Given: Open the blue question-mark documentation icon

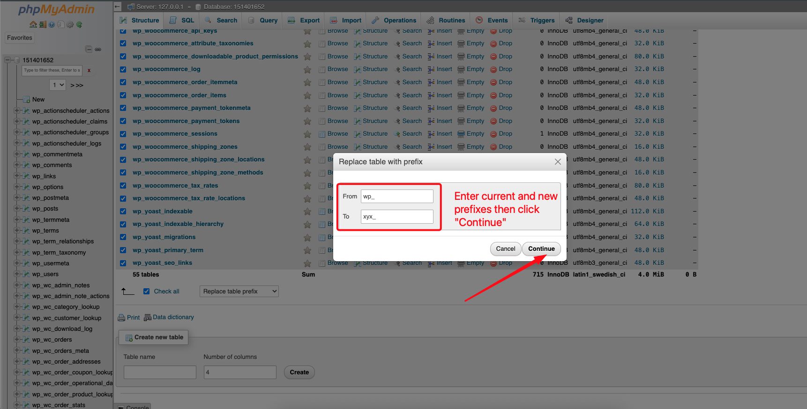Looking at the screenshot, I should [52, 24].
